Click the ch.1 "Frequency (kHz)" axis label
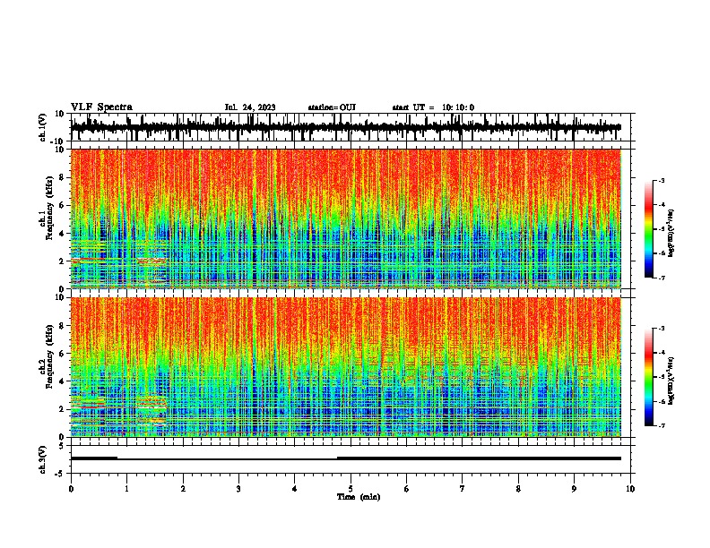The width and height of the screenshot is (710, 548). 49,208
